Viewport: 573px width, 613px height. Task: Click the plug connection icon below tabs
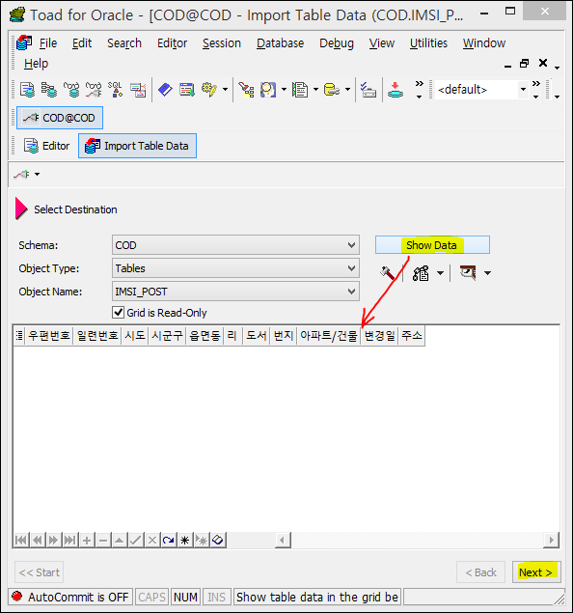coord(22,175)
